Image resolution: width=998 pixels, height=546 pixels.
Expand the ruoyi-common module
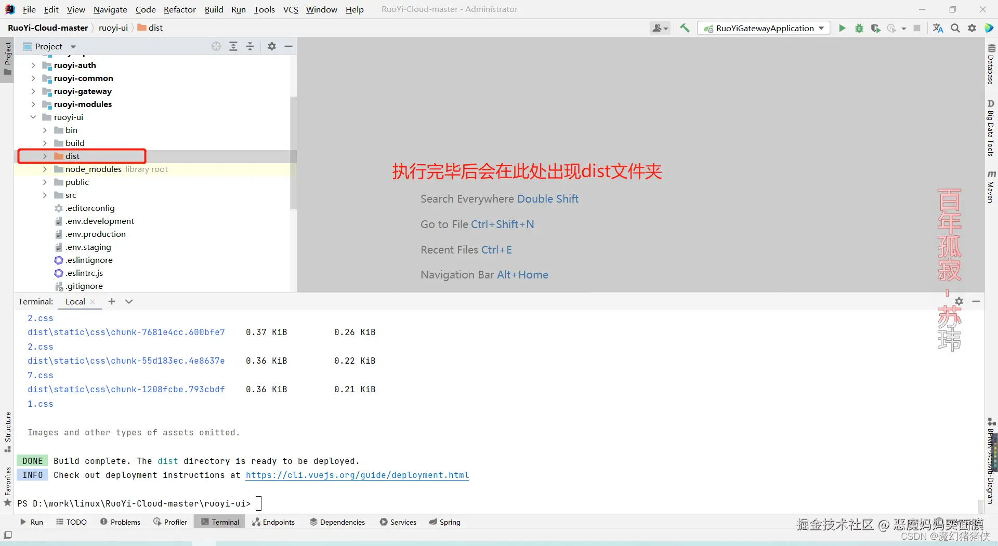point(33,78)
